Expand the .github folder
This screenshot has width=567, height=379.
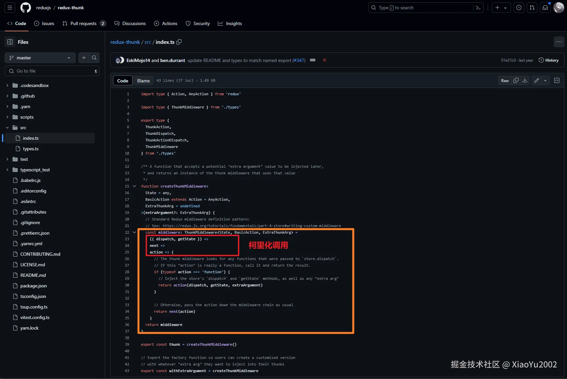7,96
